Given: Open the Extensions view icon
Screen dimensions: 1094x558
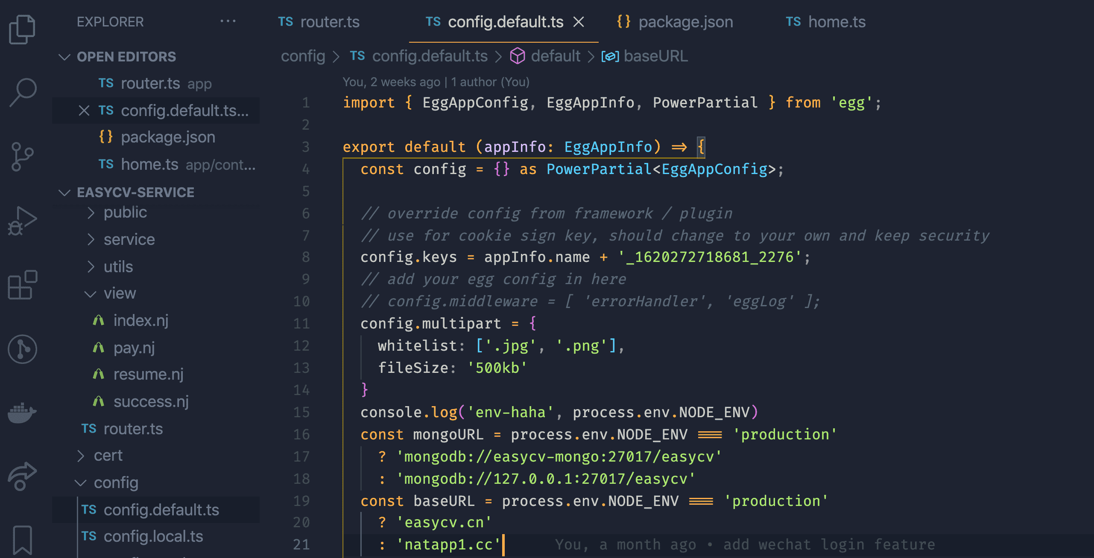Looking at the screenshot, I should click(x=22, y=285).
